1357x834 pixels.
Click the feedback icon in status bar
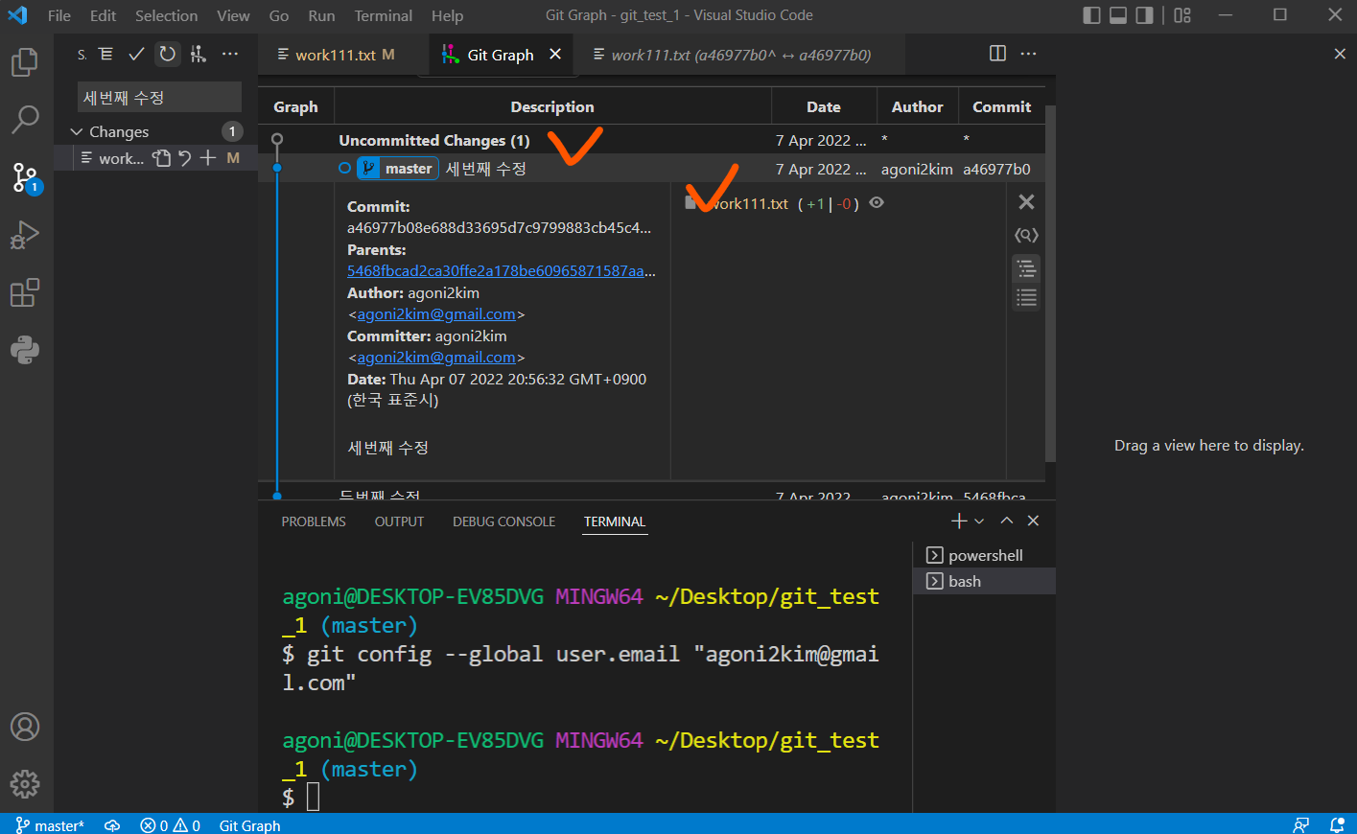click(1300, 825)
